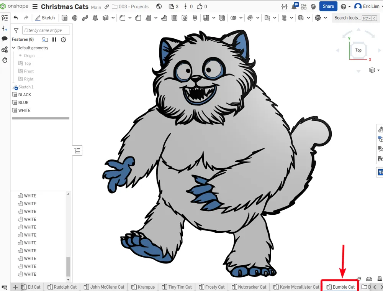
Task: Switch to the Krampus tab
Action: tap(143, 287)
